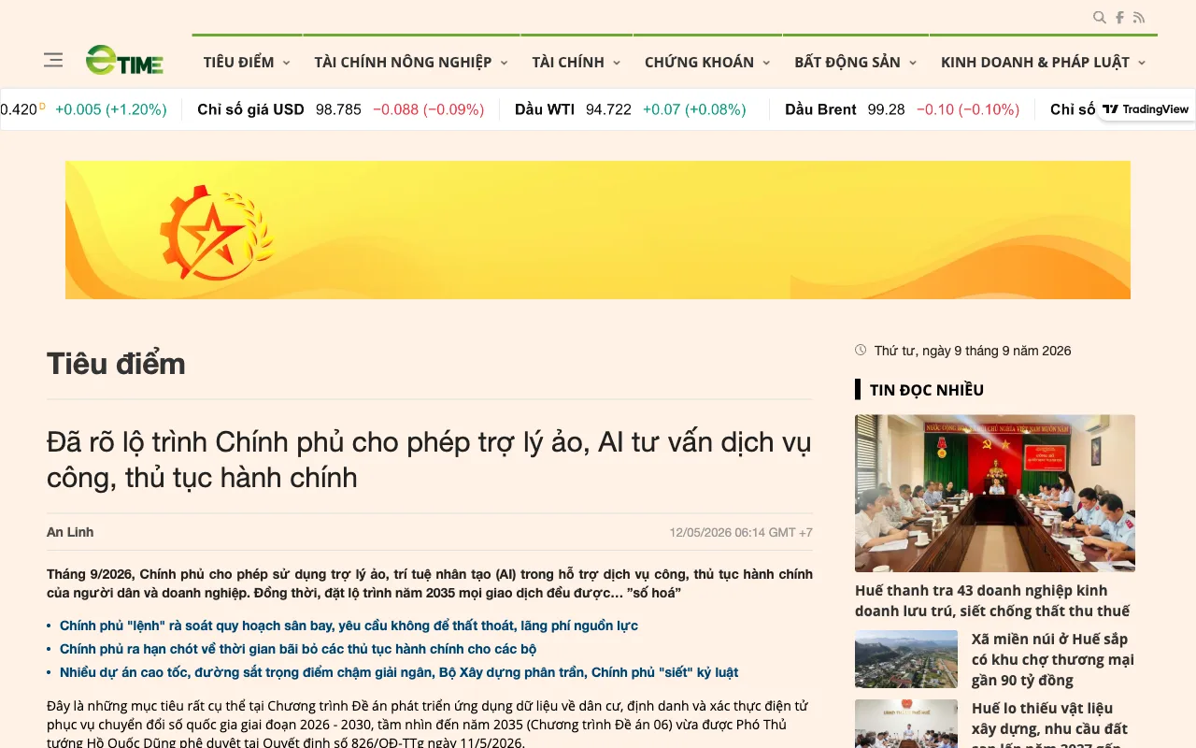Viewport: 1196px width, 748px height.
Task: Expand Kinh doanh & pháp luật chevron
Action: click(x=1142, y=63)
